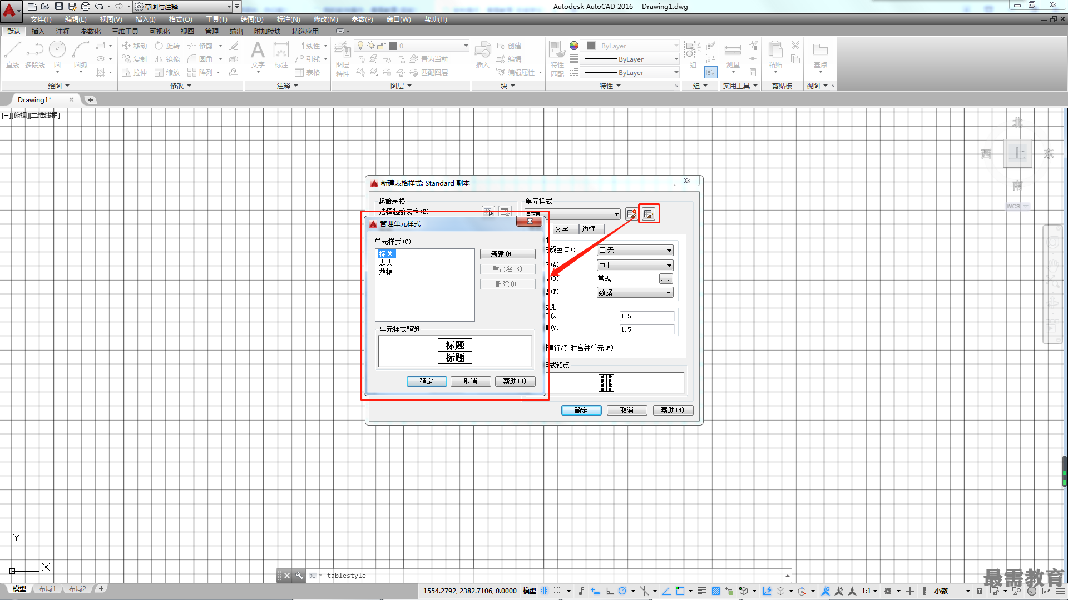This screenshot has height=600, width=1068.
Task: Click the print icon in quick access toolbar
Action: [85, 7]
